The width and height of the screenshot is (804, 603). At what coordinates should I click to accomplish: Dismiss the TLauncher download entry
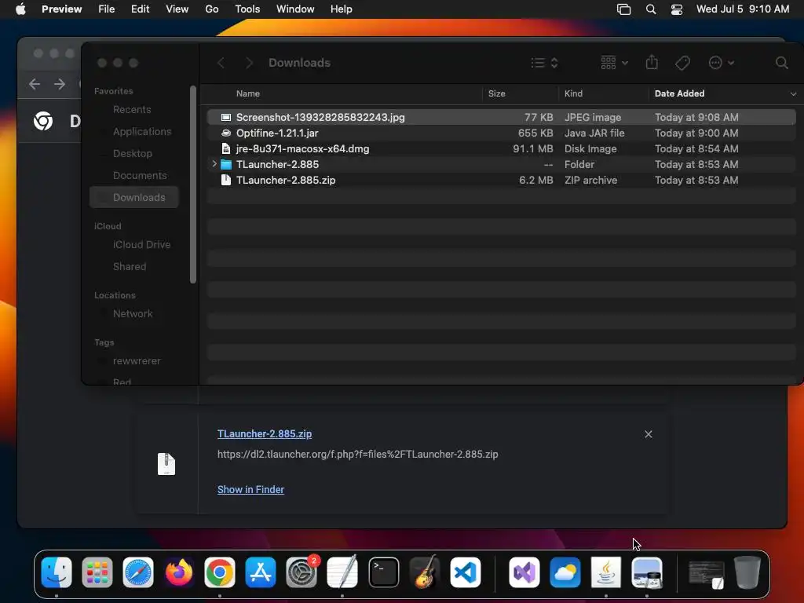click(648, 434)
